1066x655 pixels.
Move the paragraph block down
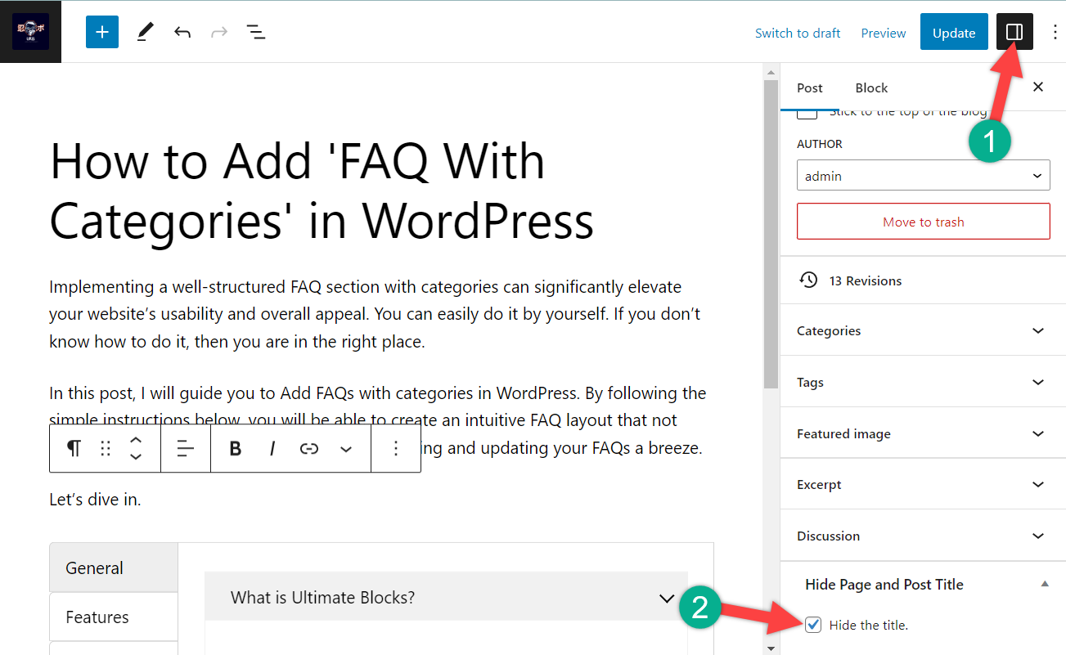point(137,457)
